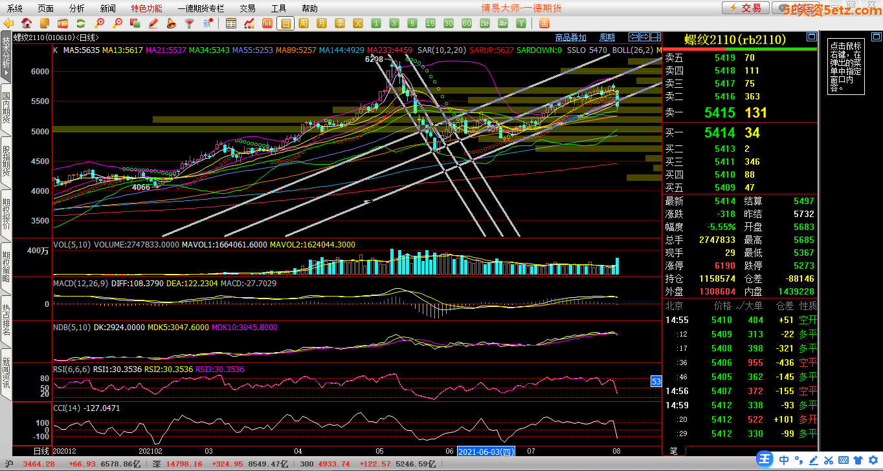Switch to monthly period (月) button

[321, 23]
